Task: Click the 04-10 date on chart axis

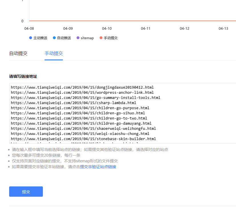Action: 107,29
